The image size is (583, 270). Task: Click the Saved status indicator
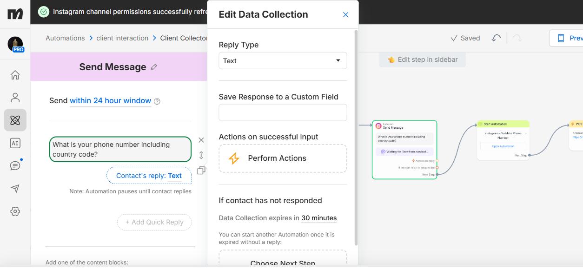click(465, 38)
